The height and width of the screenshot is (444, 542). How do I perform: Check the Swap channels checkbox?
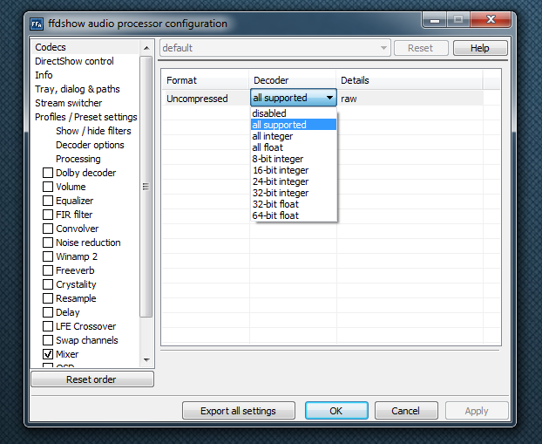pyautogui.click(x=48, y=340)
